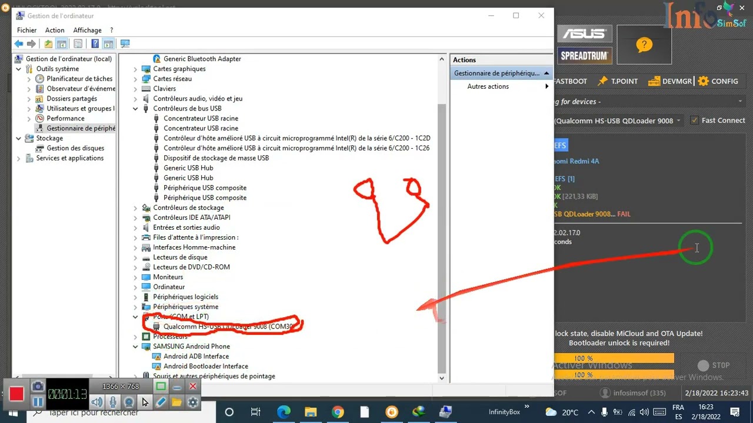Click the Spreadtrum brand logo in UnlockTool
The height and width of the screenshot is (423, 753).
(x=584, y=56)
